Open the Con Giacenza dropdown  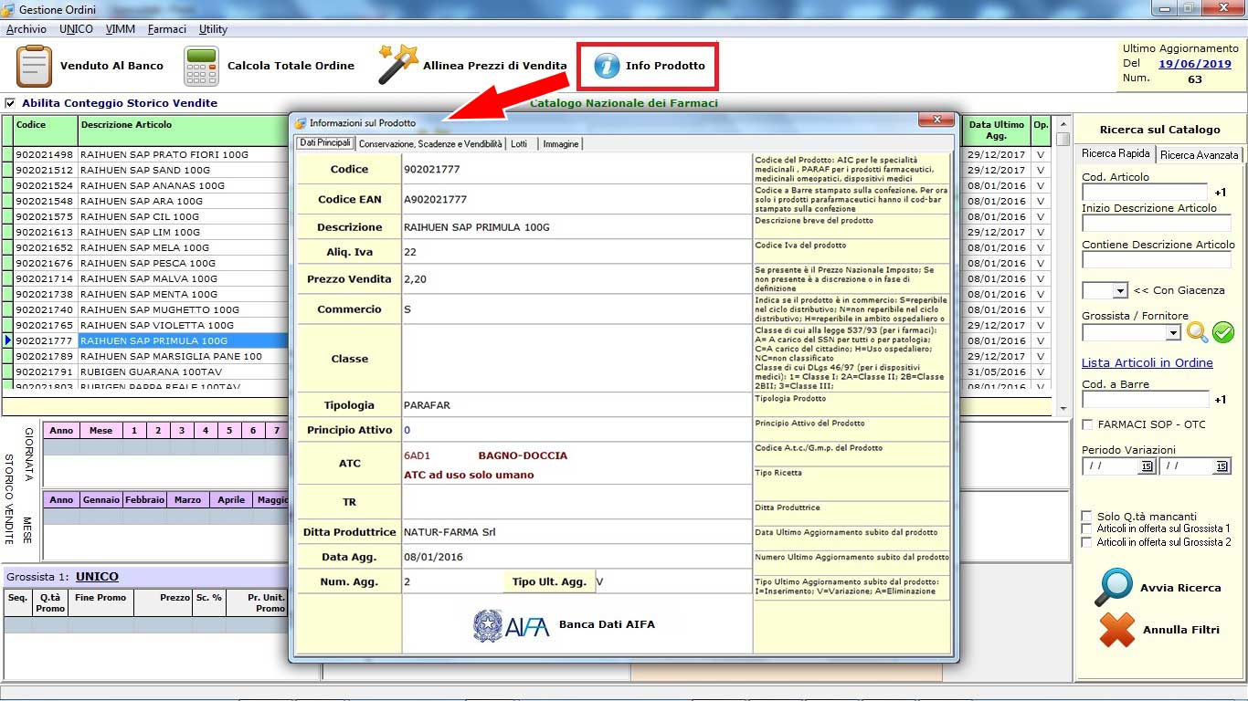[1120, 291]
